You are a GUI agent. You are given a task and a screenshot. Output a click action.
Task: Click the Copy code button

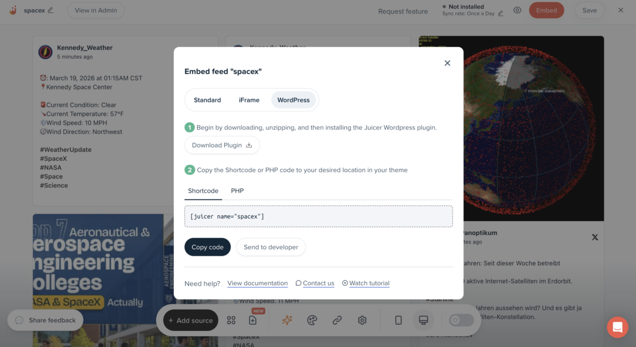pyautogui.click(x=207, y=247)
